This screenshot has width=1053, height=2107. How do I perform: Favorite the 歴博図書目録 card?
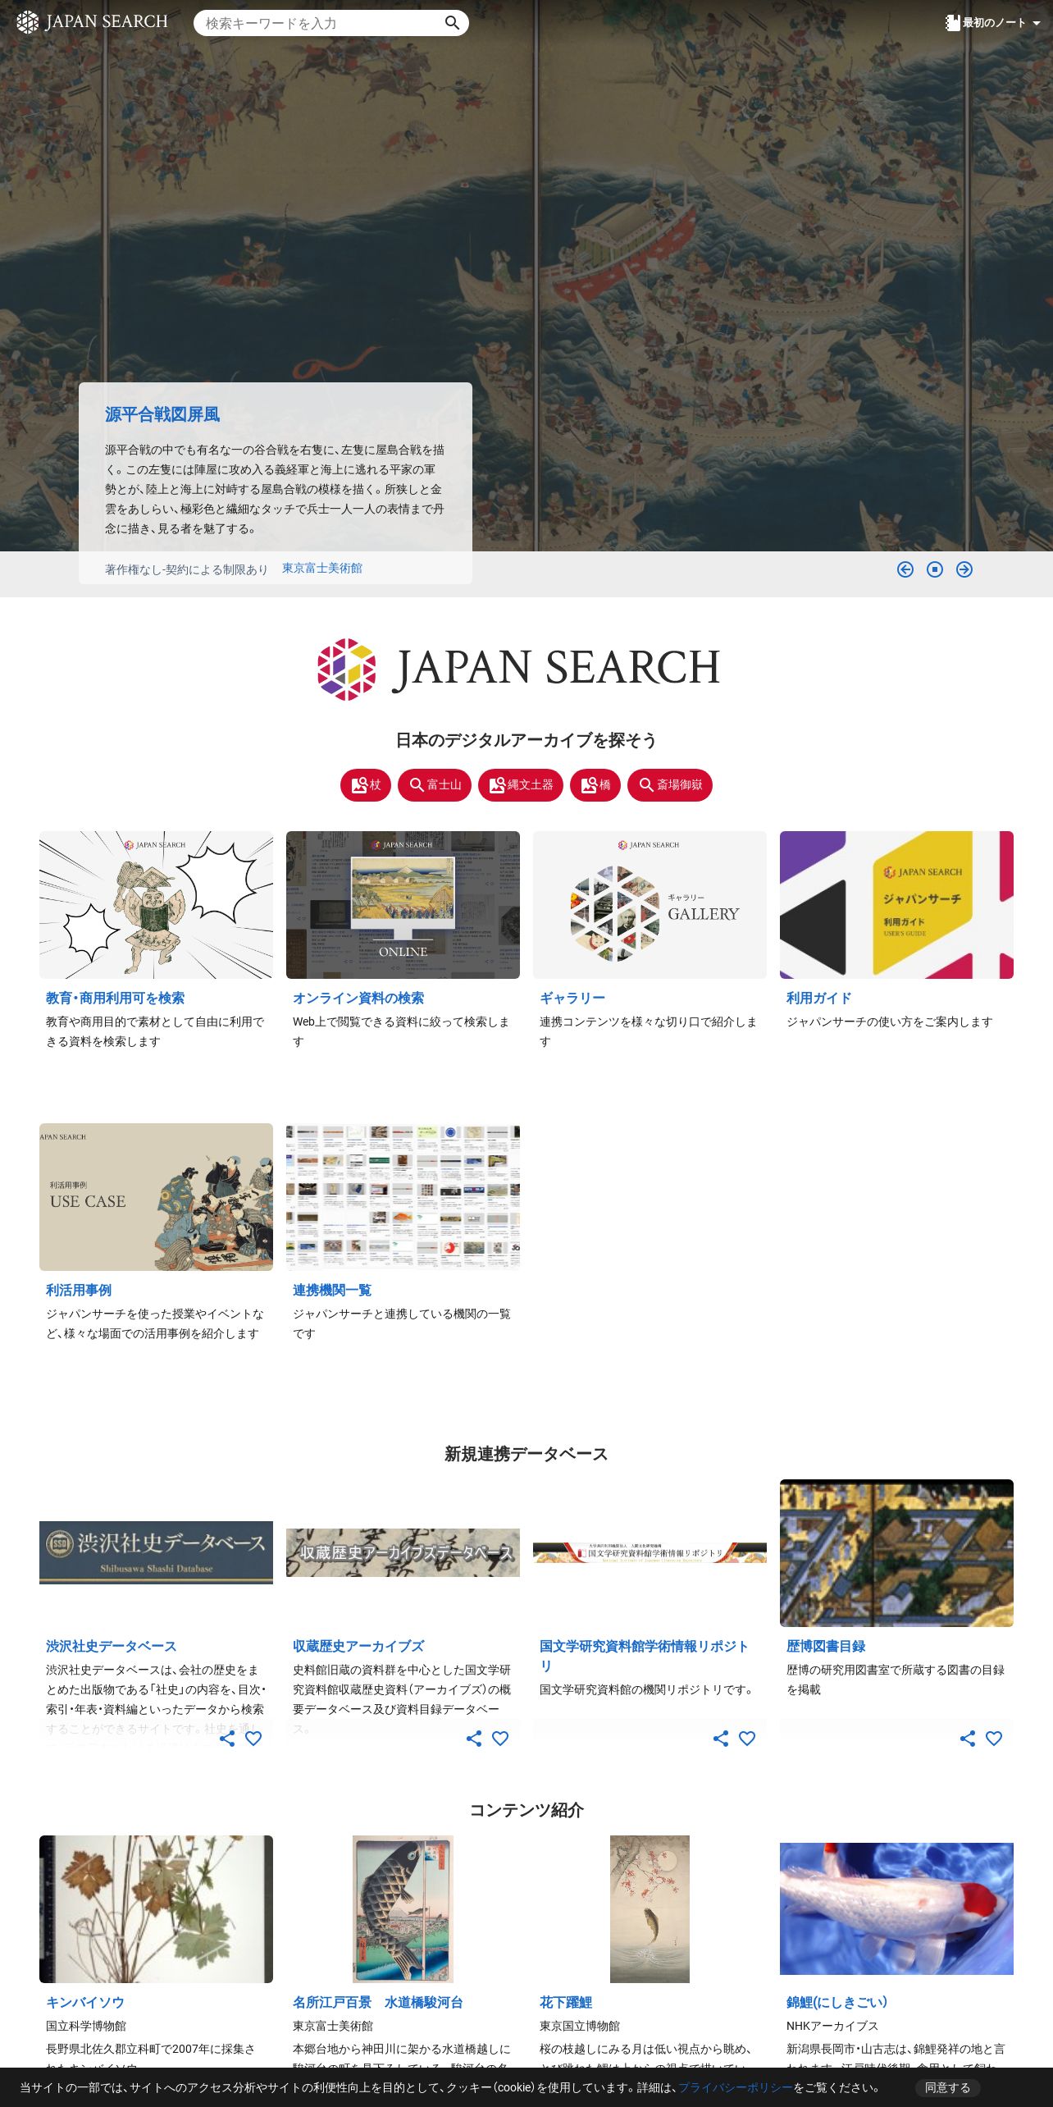994,1738
